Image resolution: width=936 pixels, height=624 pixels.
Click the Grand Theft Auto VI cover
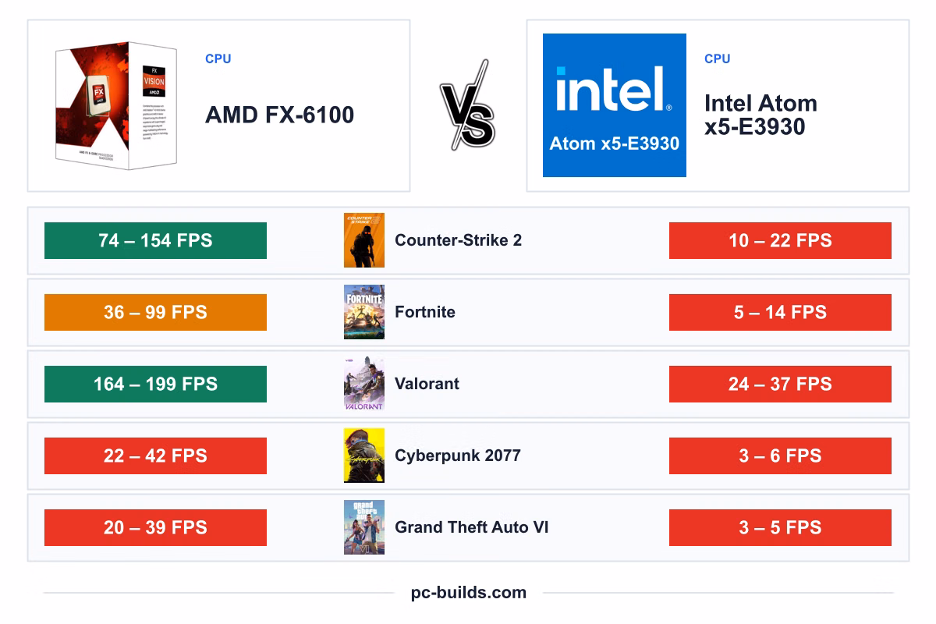tap(364, 527)
